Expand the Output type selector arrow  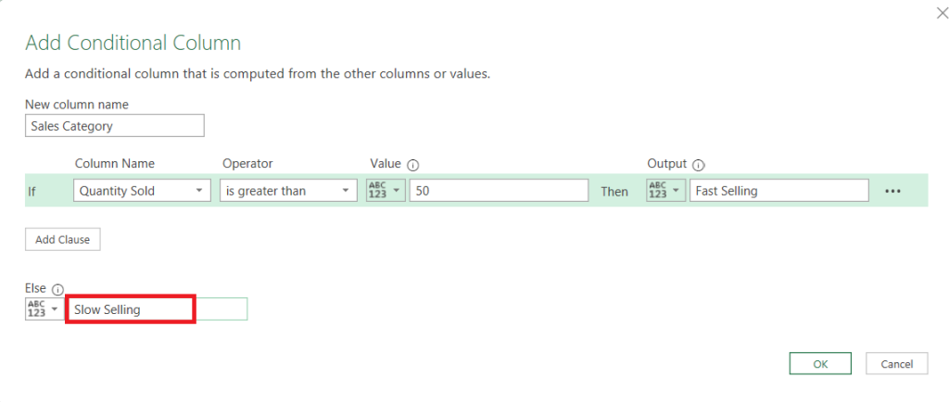[x=677, y=191]
